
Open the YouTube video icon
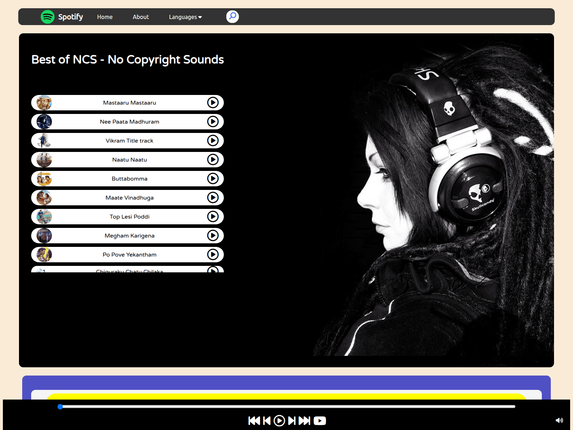(x=320, y=421)
